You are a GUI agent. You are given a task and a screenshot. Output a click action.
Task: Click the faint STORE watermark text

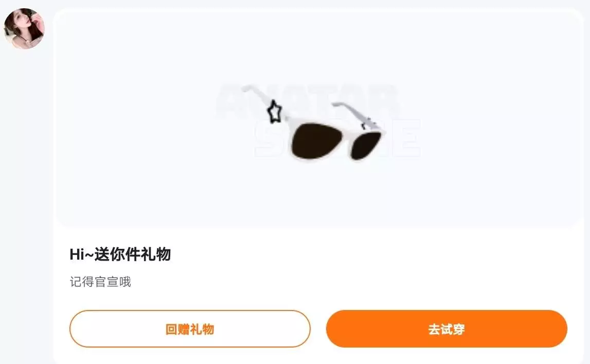coord(337,138)
